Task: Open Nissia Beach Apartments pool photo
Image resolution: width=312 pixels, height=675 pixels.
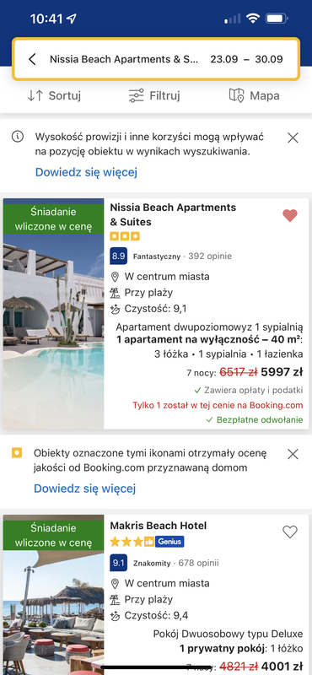Action: coord(53,313)
